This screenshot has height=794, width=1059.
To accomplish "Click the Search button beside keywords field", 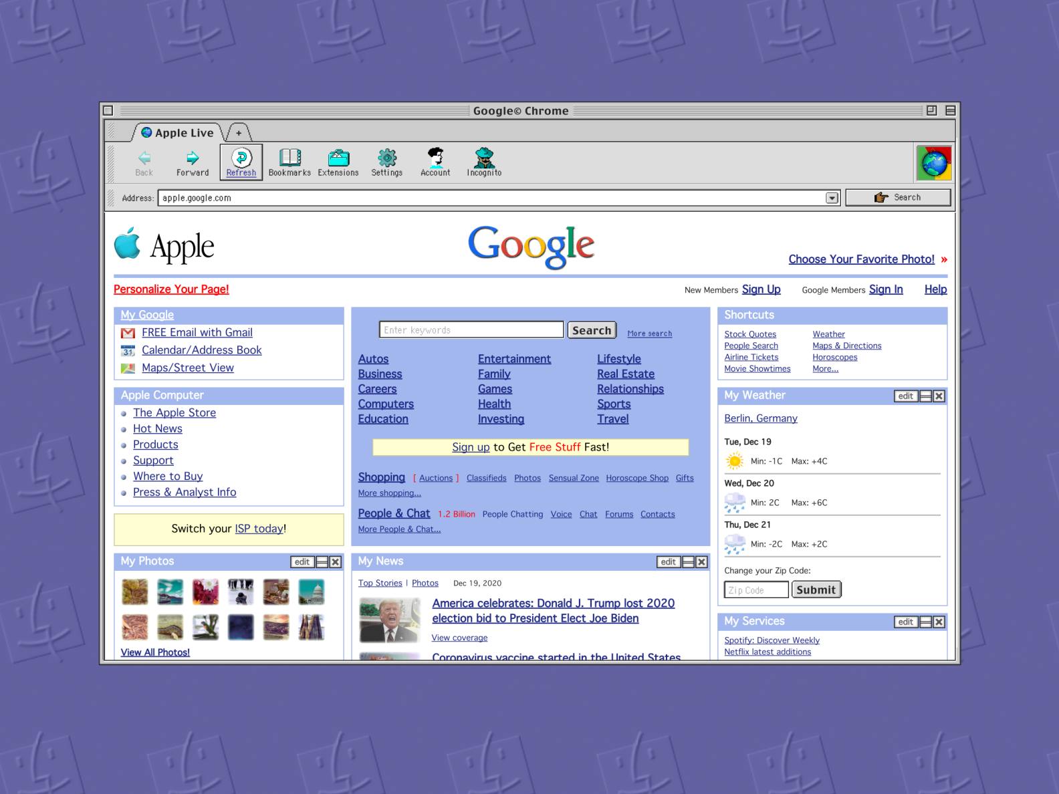I will click(x=592, y=330).
